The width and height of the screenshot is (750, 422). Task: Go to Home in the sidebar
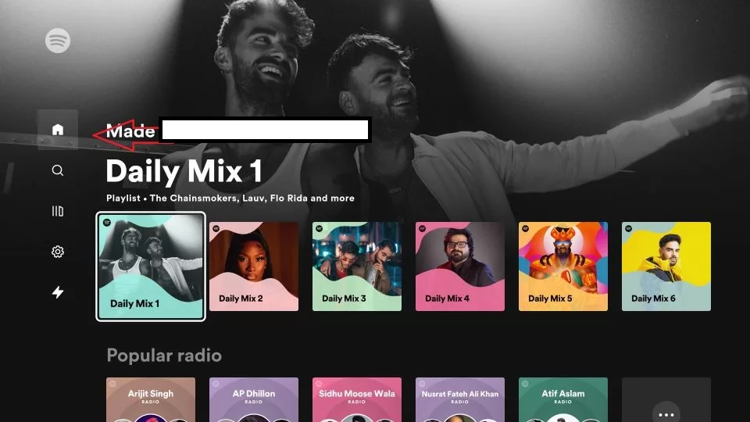point(58,130)
